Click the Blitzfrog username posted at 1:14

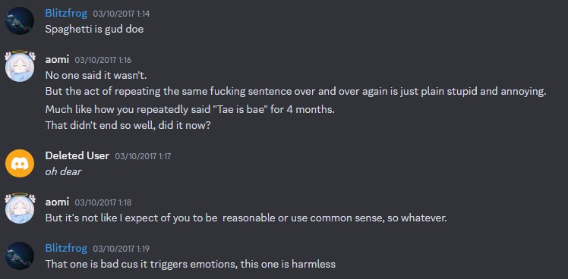point(66,14)
